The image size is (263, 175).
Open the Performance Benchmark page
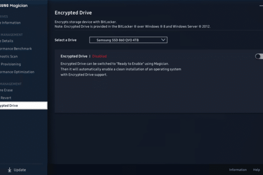[x=16, y=48]
